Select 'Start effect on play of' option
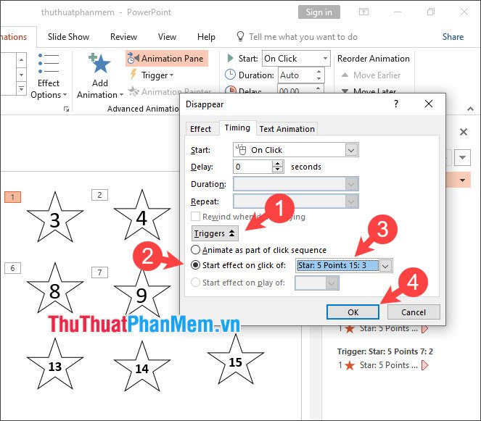 [195, 282]
